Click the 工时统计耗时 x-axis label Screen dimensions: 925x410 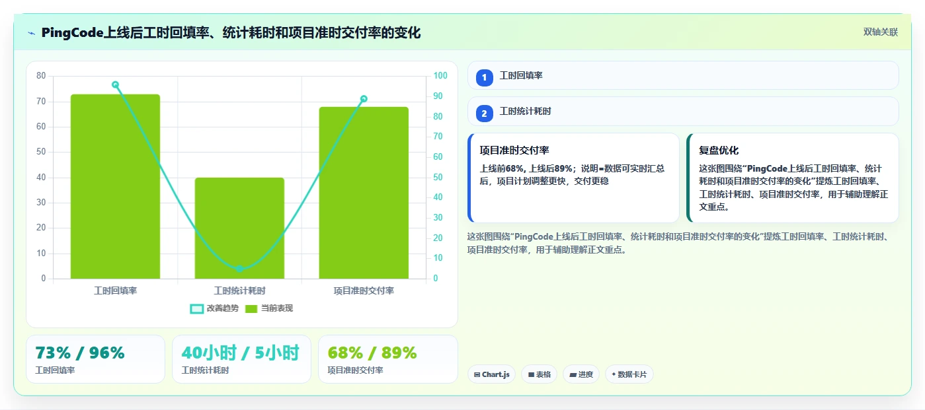[239, 290]
